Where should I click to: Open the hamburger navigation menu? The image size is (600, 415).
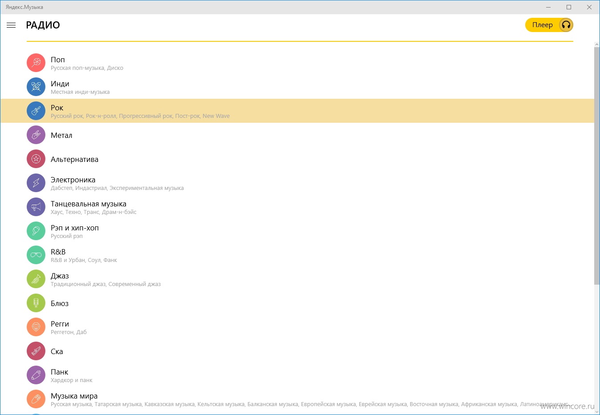coord(11,25)
